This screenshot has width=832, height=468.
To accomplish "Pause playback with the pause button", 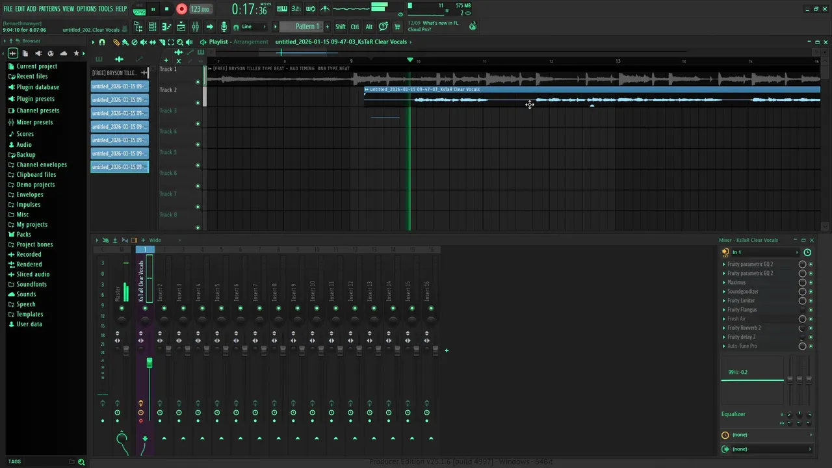I will click(153, 9).
